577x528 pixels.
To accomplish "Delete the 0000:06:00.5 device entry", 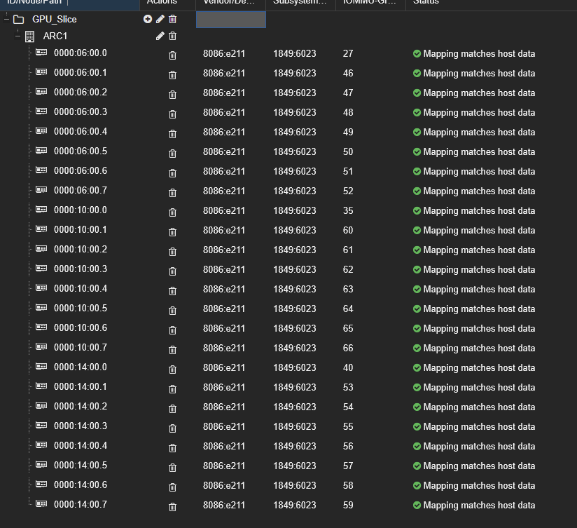I will (173, 154).
